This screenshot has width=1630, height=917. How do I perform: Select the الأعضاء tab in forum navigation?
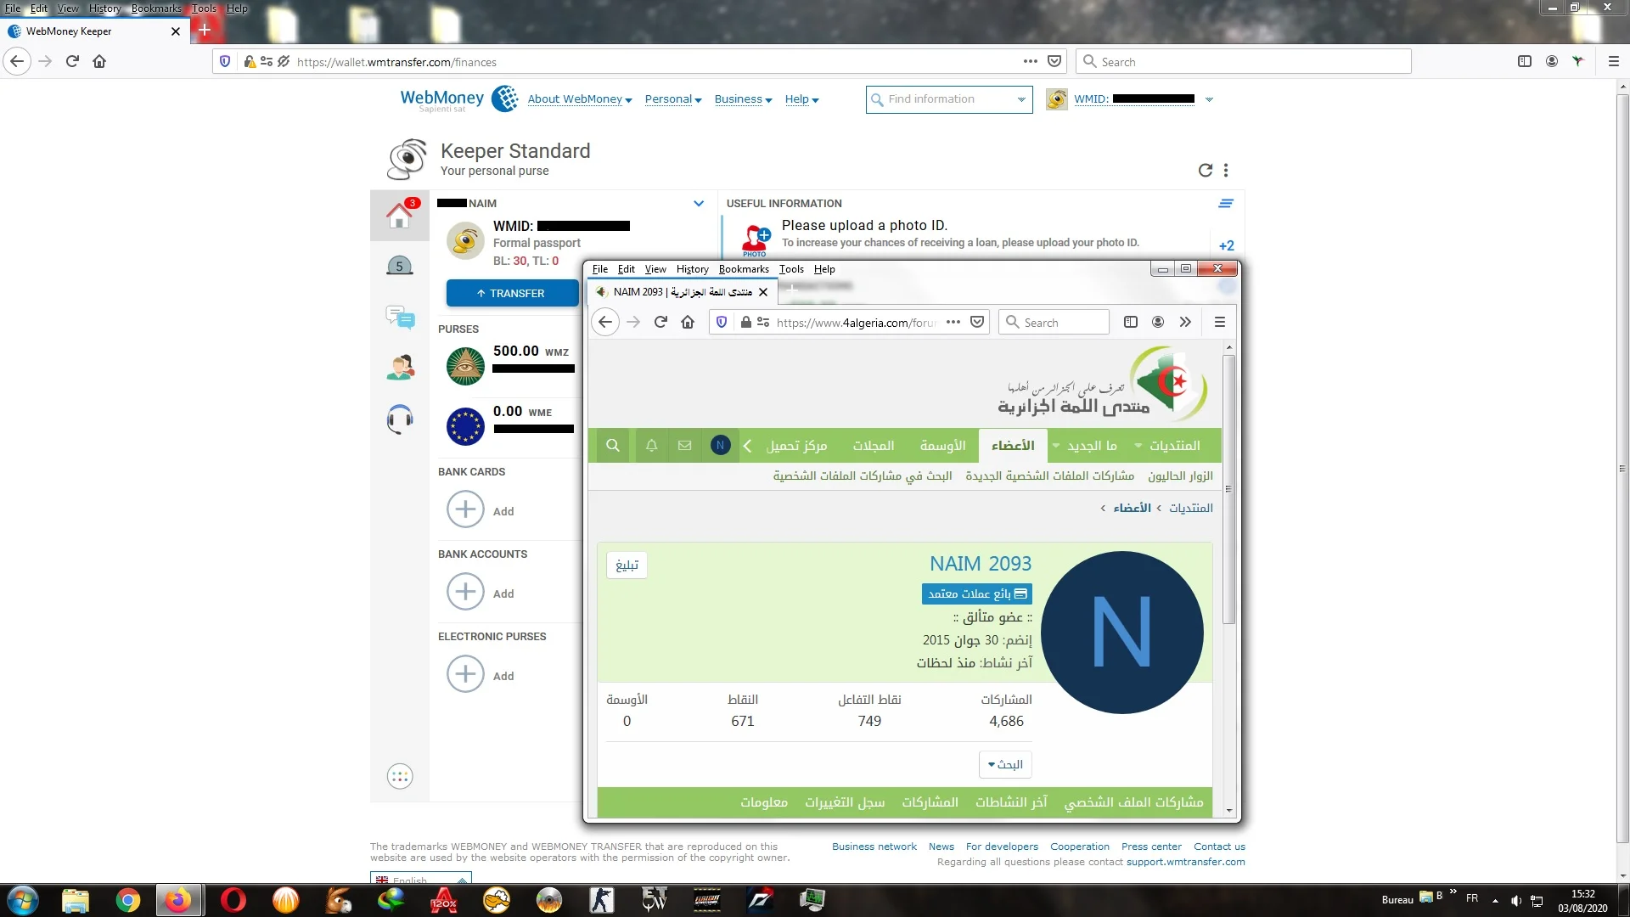click(x=1012, y=446)
